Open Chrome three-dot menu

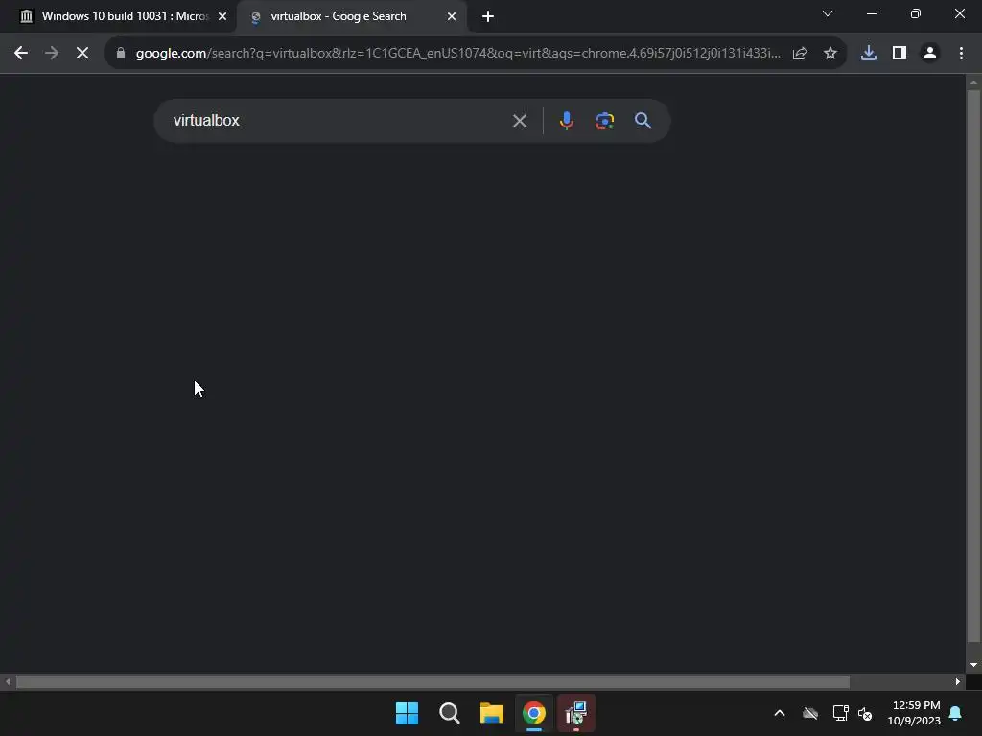click(x=961, y=54)
